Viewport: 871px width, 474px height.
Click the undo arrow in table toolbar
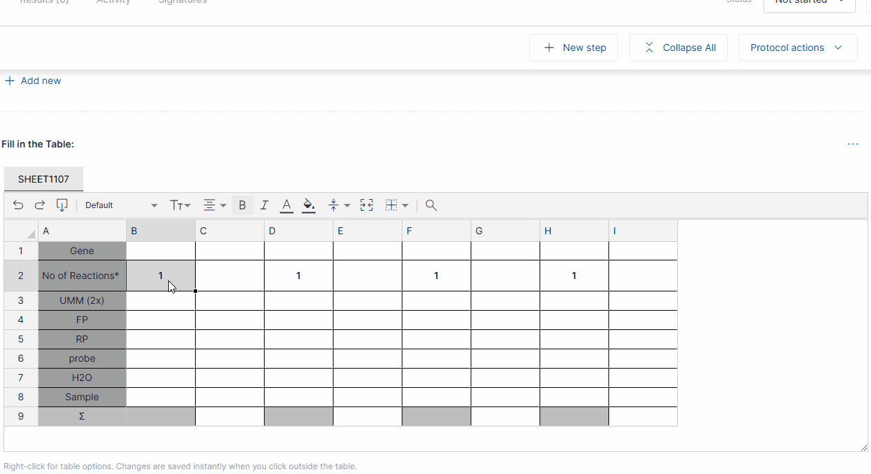coord(19,205)
